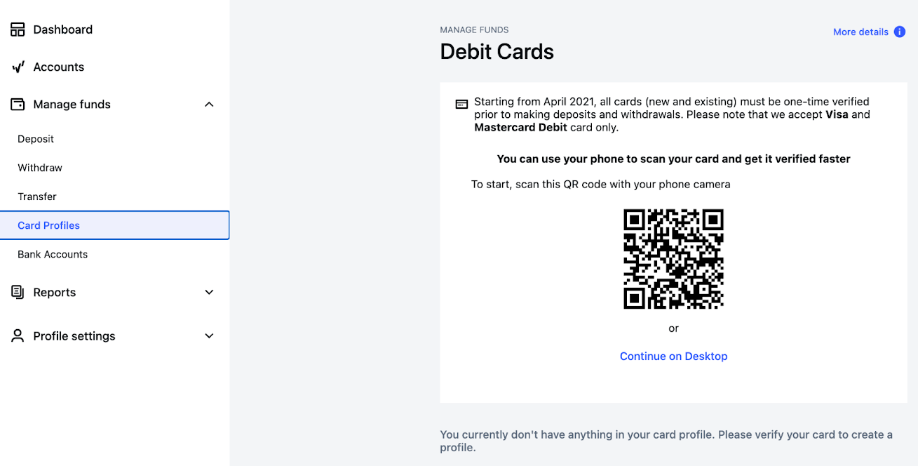
Task: Open the Deposit page
Action: pyautogui.click(x=36, y=139)
